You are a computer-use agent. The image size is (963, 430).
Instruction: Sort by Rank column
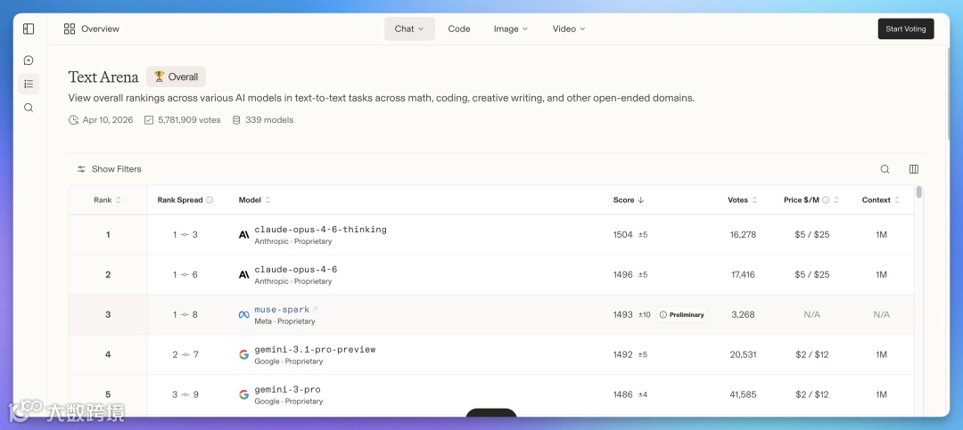[108, 200]
